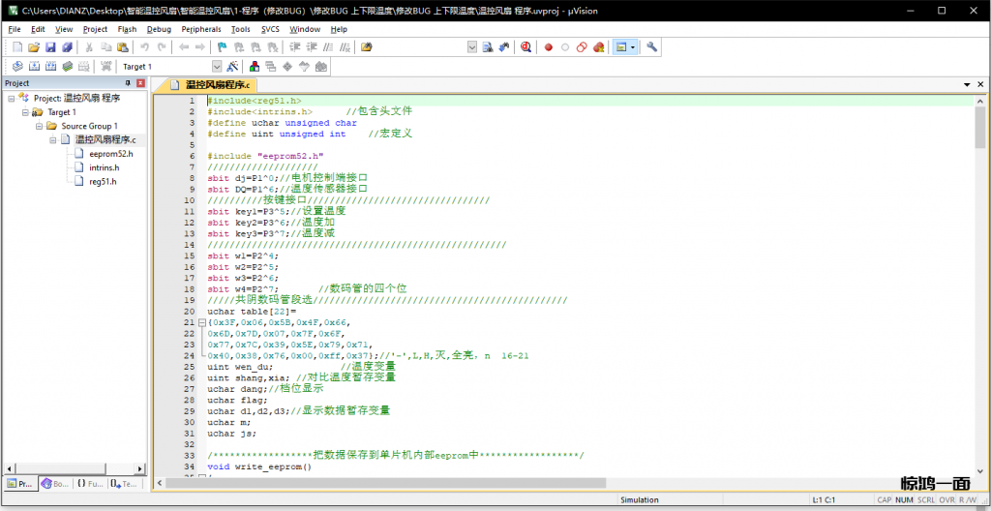Image resolution: width=991 pixels, height=511 pixels.
Task: Collapse the Source Group 1 folder
Action: [38, 126]
